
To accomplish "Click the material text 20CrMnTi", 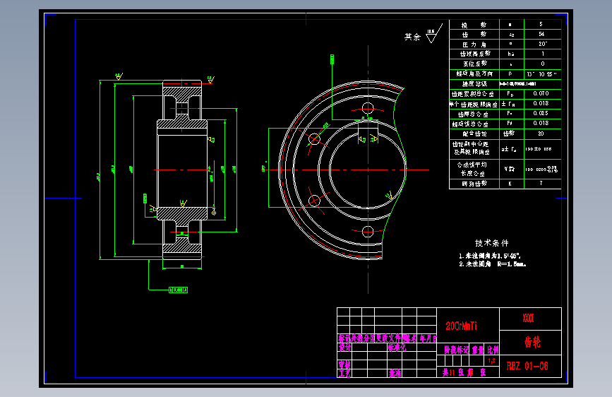I will 462,326.
